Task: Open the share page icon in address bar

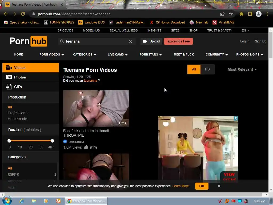Action: (222, 14)
